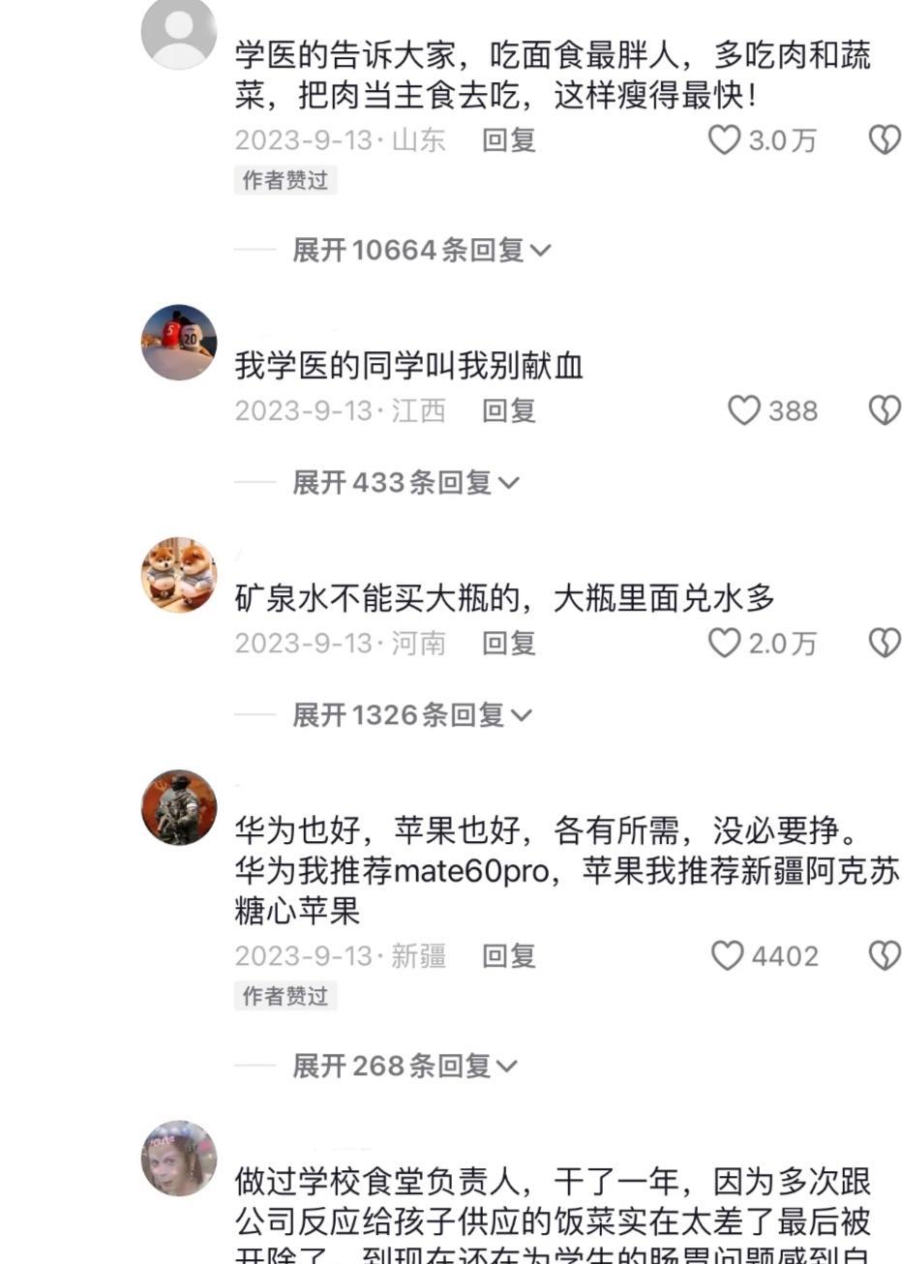Like the blood donation comment
The height and width of the screenshot is (1264, 902).
click(743, 410)
